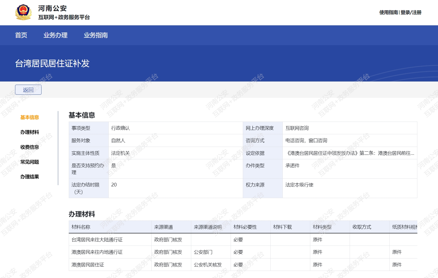Click the 材料必要性 column header

tap(245, 227)
